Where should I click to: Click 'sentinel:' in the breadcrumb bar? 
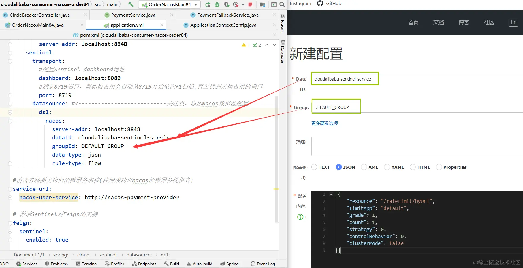pyautogui.click(x=108, y=255)
